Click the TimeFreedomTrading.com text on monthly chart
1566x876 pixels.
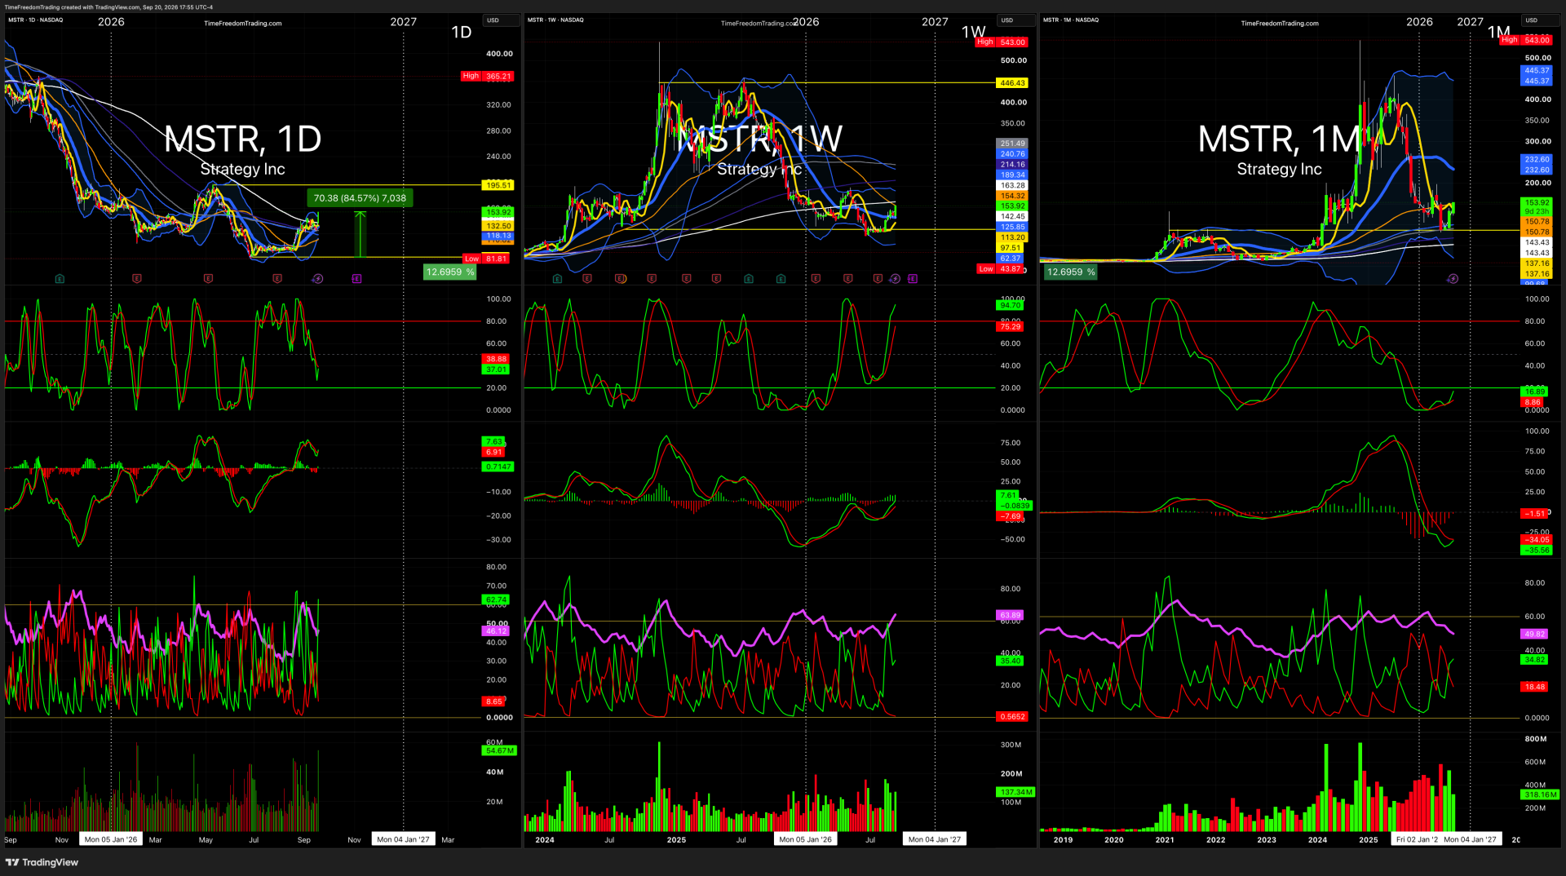pos(1280,24)
